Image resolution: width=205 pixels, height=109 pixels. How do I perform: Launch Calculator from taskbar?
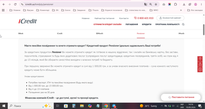pyautogui.click(x=74, y=106)
